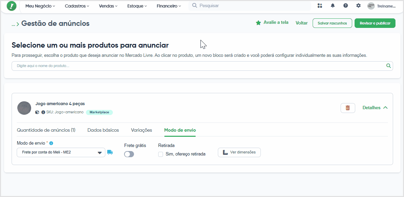Switch to Quantidade de anúncios (1) tab
This screenshot has width=404, height=197.
click(46, 130)
